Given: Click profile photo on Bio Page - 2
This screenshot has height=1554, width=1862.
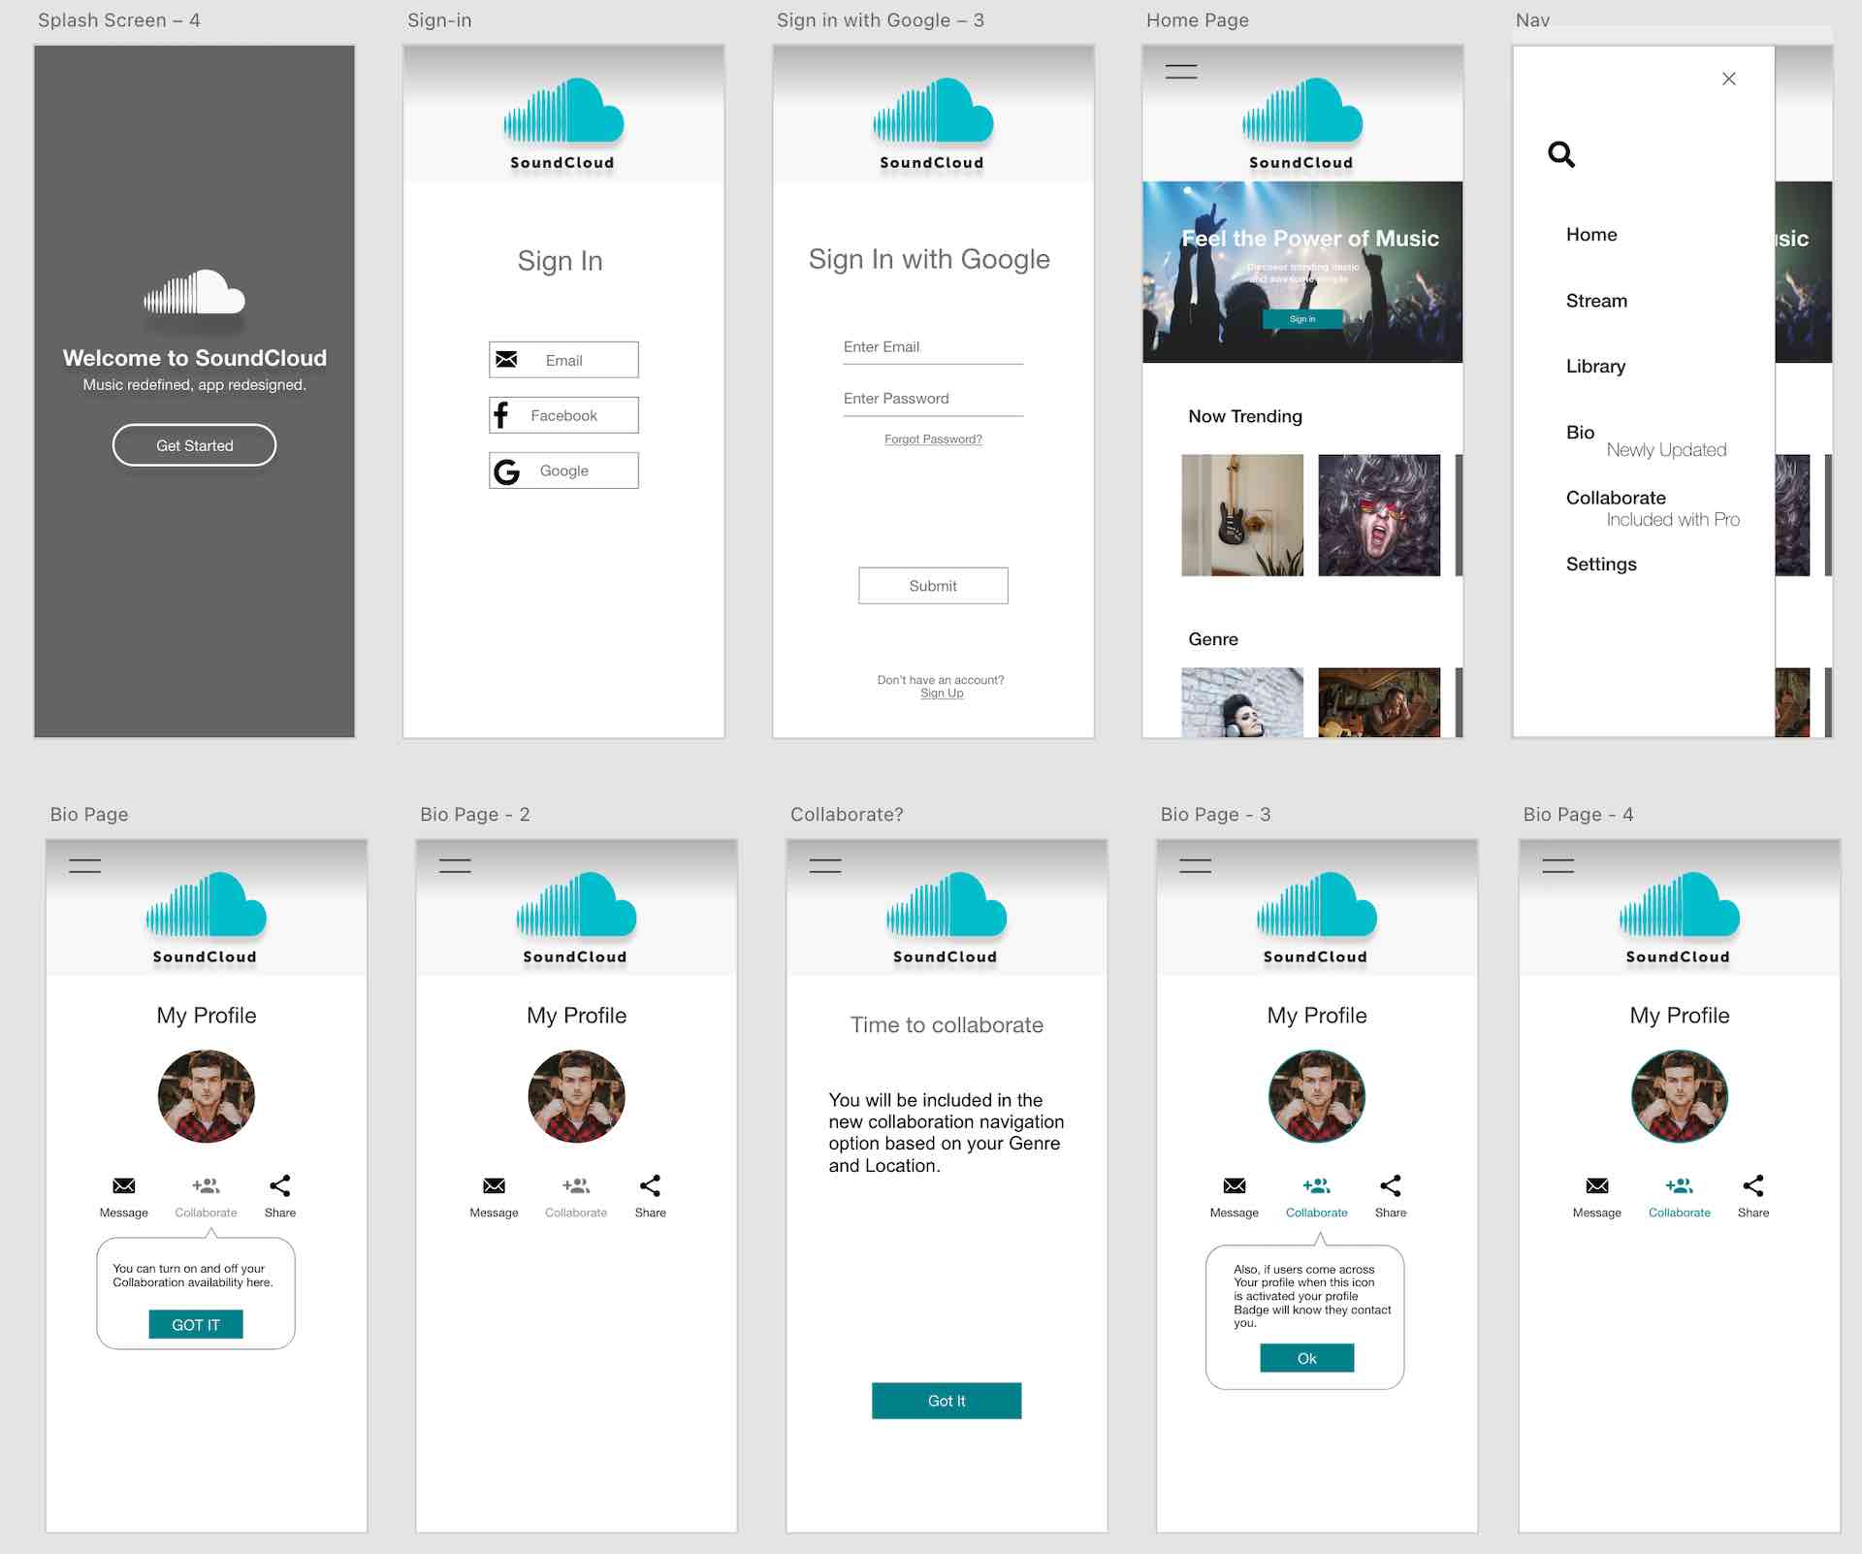Looking at the screenshot, I should pyautogui.click(x=577, y=1096).
